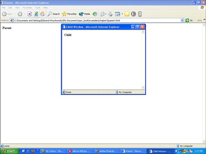Viewport: 206px width, 154px height.
Task: Expand the Mail button dropdown arrow
Action: pyautogui.click(x=106, y=14)
